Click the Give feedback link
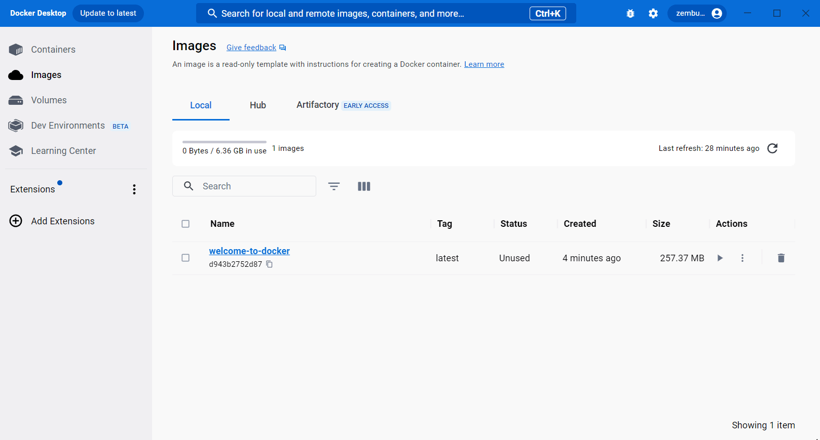Screen dimensions: 820x440 click(x=251, y=48)
